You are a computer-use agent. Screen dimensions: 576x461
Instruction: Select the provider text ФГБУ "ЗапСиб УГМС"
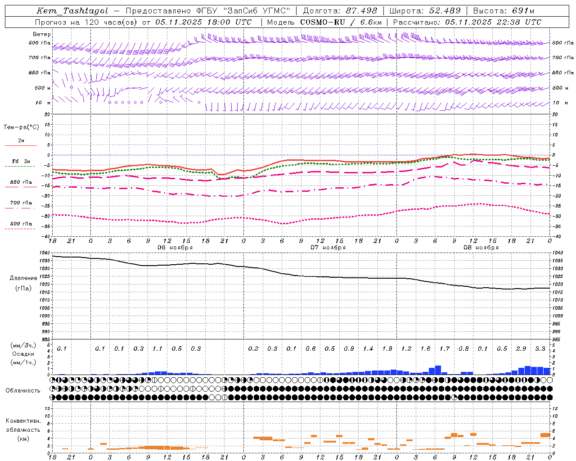click(243, 11)
